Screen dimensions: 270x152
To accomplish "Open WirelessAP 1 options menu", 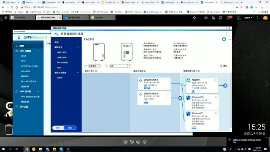I will pyautogui.click(x=216, y=113).
